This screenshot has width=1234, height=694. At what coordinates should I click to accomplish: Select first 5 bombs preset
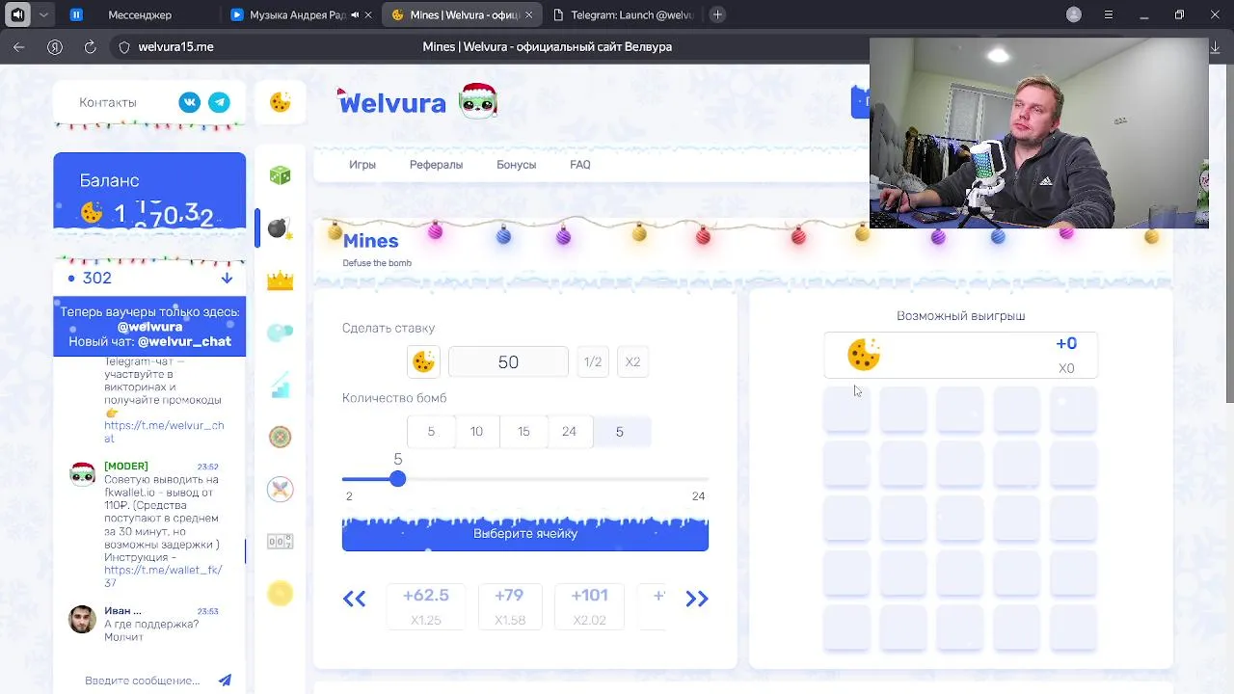[x=431, y=432]
